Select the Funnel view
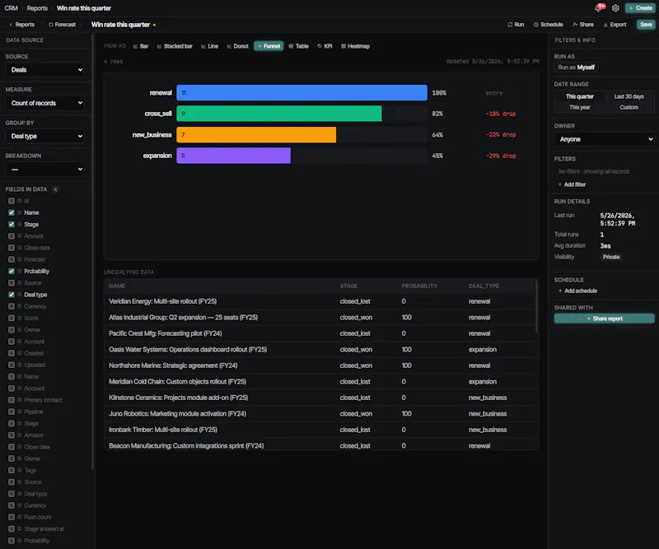 (269, 46)
